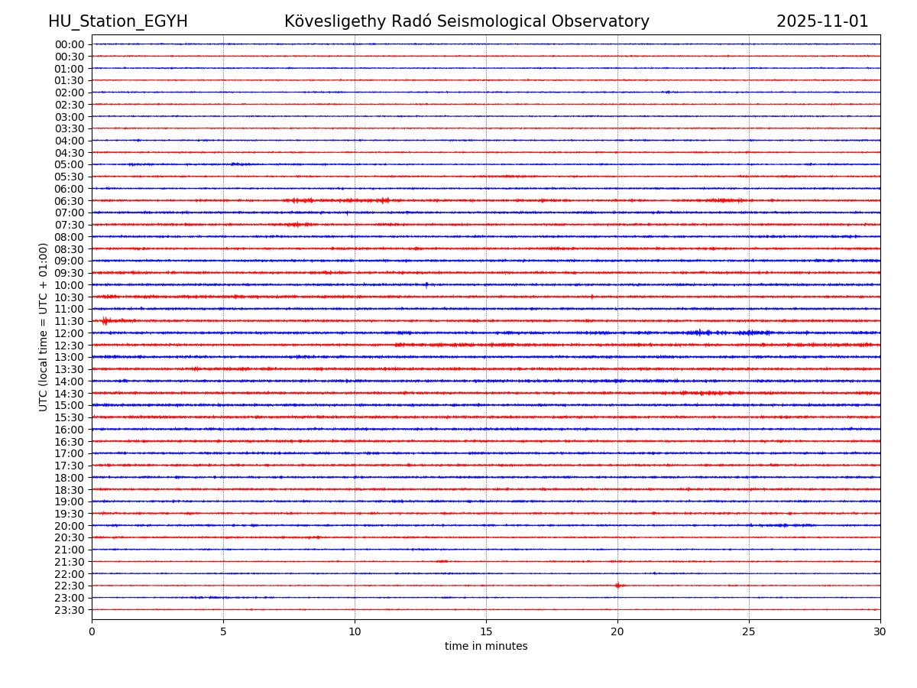
Task: Click the 09:00 row time label
Action: coord(69,261)
